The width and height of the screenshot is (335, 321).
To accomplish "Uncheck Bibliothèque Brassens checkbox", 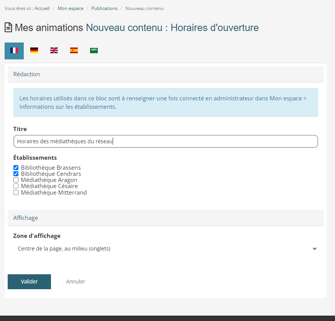I will (x=16, y=168).
